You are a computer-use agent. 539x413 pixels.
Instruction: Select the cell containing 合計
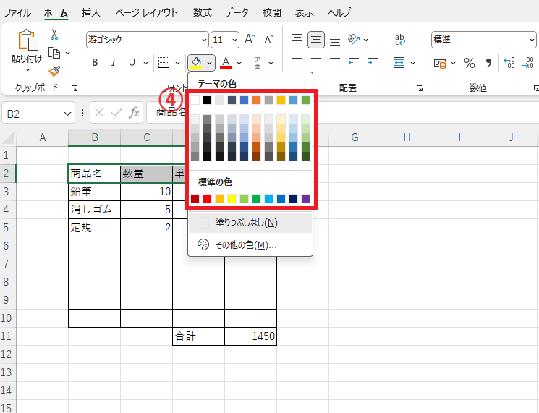point(199,336)
